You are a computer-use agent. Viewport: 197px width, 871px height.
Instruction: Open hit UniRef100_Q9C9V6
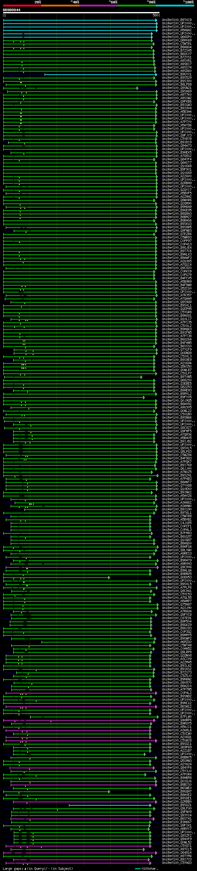pyautogui.click(x=177, y=567)
